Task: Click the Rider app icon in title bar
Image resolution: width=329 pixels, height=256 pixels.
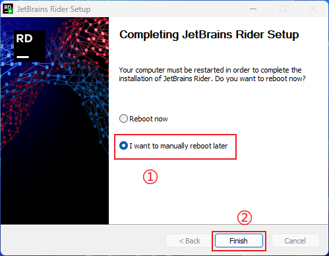Action: [8, 9]
